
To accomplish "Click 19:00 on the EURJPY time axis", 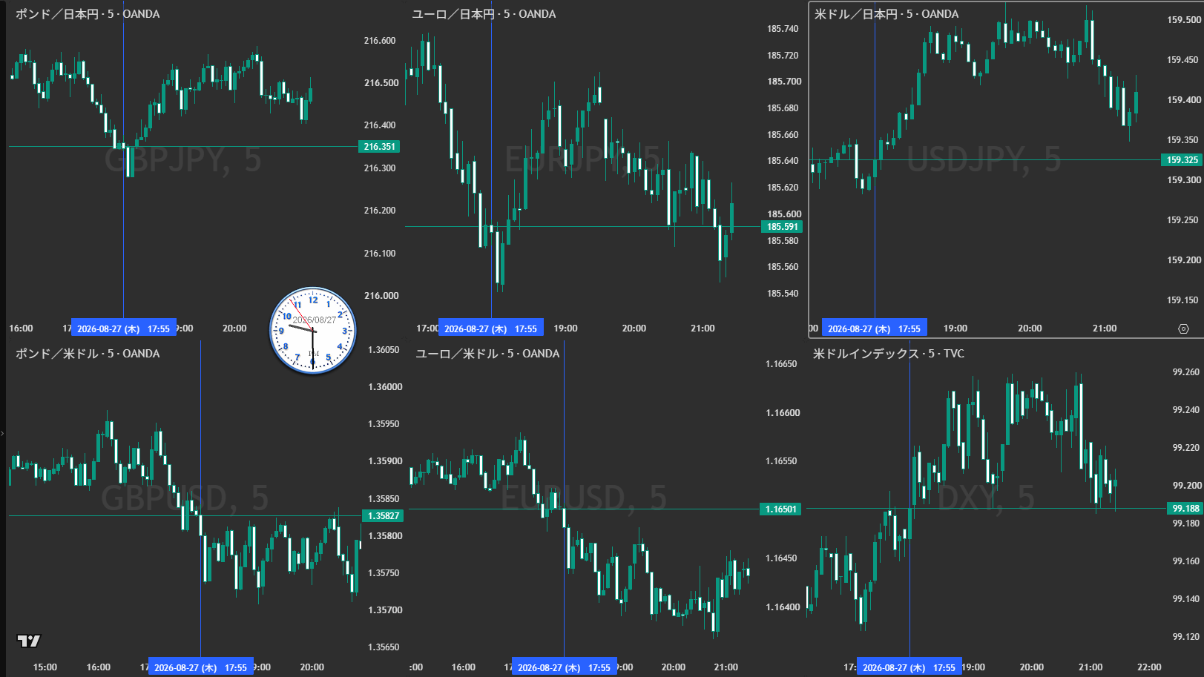I will tap(565, 328).
